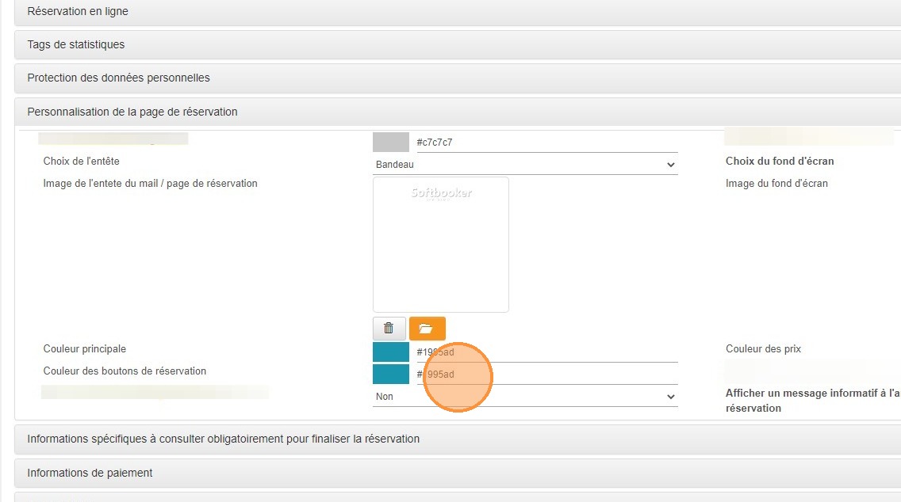Expand Informations de paiement section
The width and height of the screenshot is (901, 502).
458,473
